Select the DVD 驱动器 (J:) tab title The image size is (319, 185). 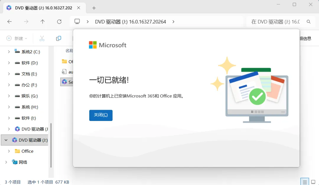pos(43,8)
